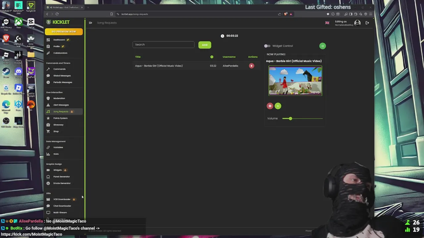424x238 pixels.
Task: Click the Kicklet logo
Action: click(58, 22)
